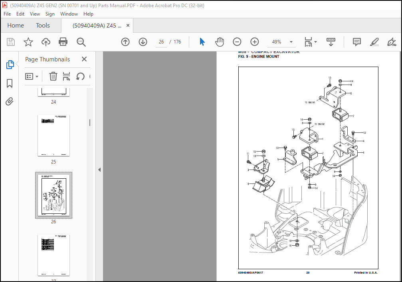Zoom out with minus button
Viewport: 402px width, 282px height.
click(x=237, y=42)
